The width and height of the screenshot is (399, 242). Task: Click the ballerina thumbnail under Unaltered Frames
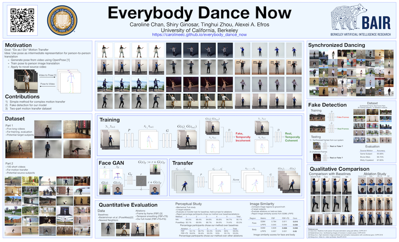coord(317,157)
